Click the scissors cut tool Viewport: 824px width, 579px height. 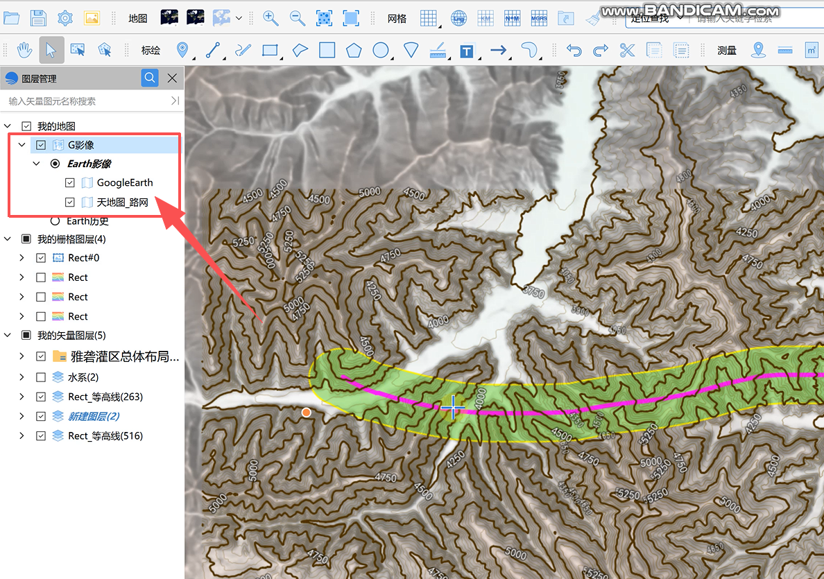coord(628,51)
